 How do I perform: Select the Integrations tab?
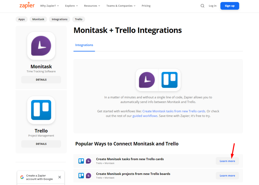pyautogui.click(x=84, y=45)
